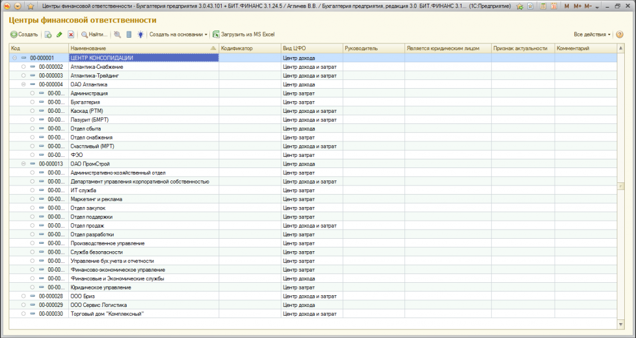The width and height of the screenshot is (636, 338).
Task: Click the list view mode icon
Action: tap(129, 35)
